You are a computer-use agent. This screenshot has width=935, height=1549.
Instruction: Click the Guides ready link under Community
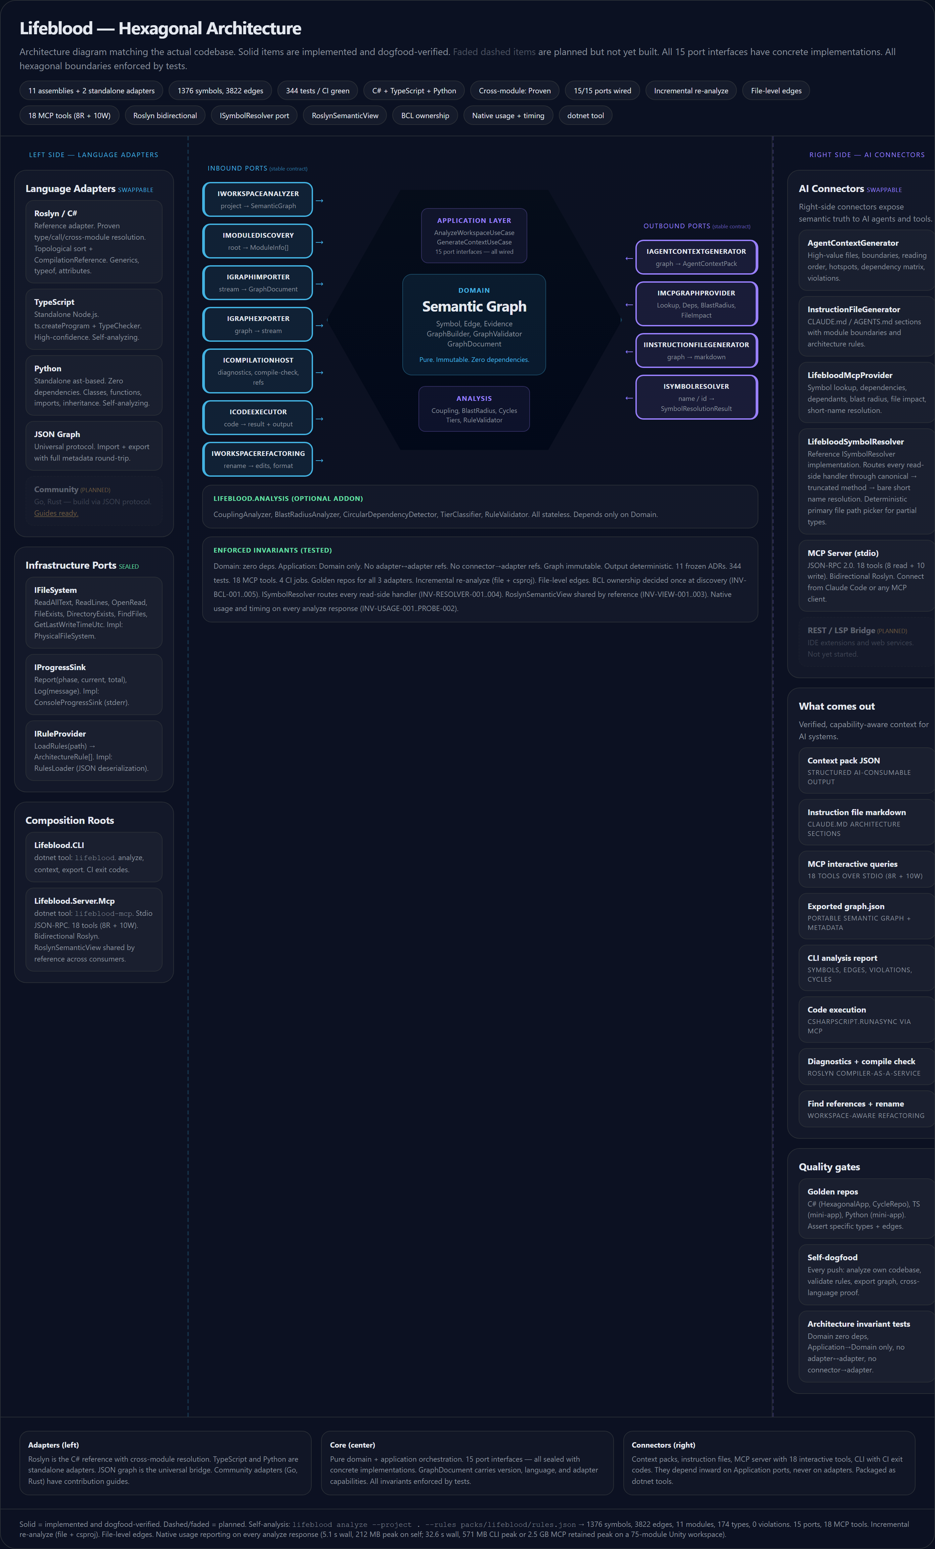(56, 513)
